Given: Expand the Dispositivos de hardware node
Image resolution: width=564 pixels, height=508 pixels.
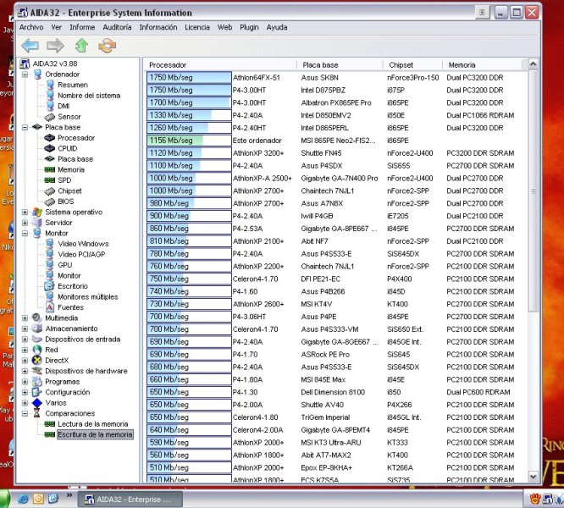Looking at the screenshot, I should tap(25, 371).
